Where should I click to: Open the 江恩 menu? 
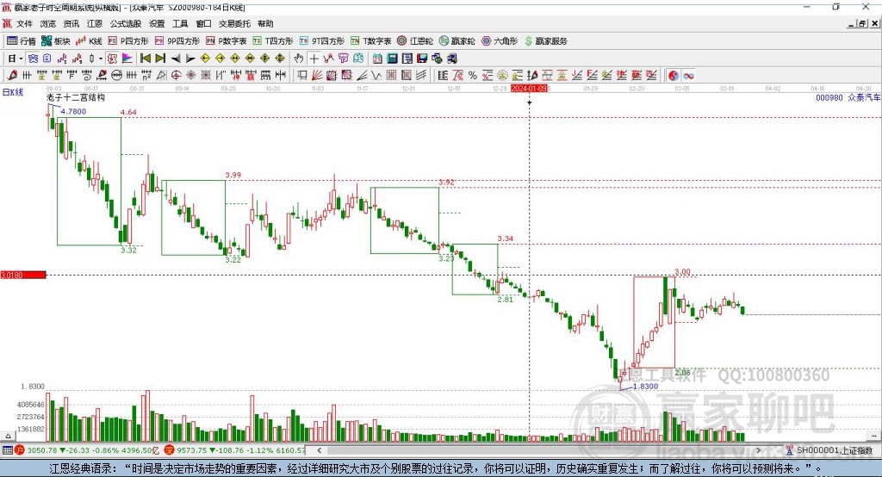click(x=95, y=23)
